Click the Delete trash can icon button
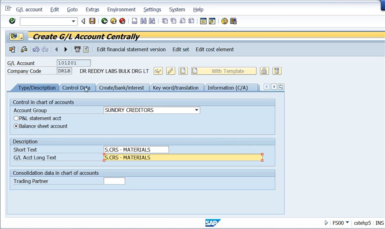This screenshot has width=385, height=229. (277, 71)
